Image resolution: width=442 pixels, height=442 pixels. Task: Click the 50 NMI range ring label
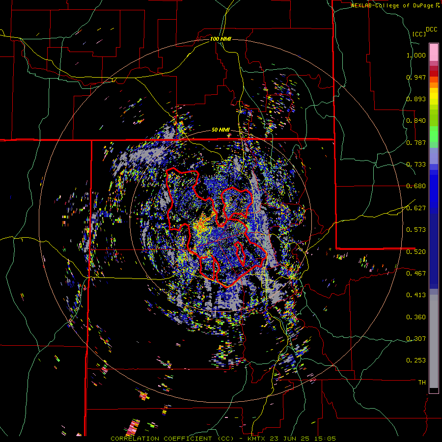tap(221, 130)
